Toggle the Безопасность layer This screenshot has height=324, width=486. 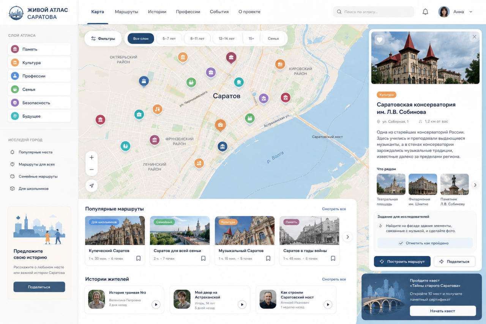point(39,103)
